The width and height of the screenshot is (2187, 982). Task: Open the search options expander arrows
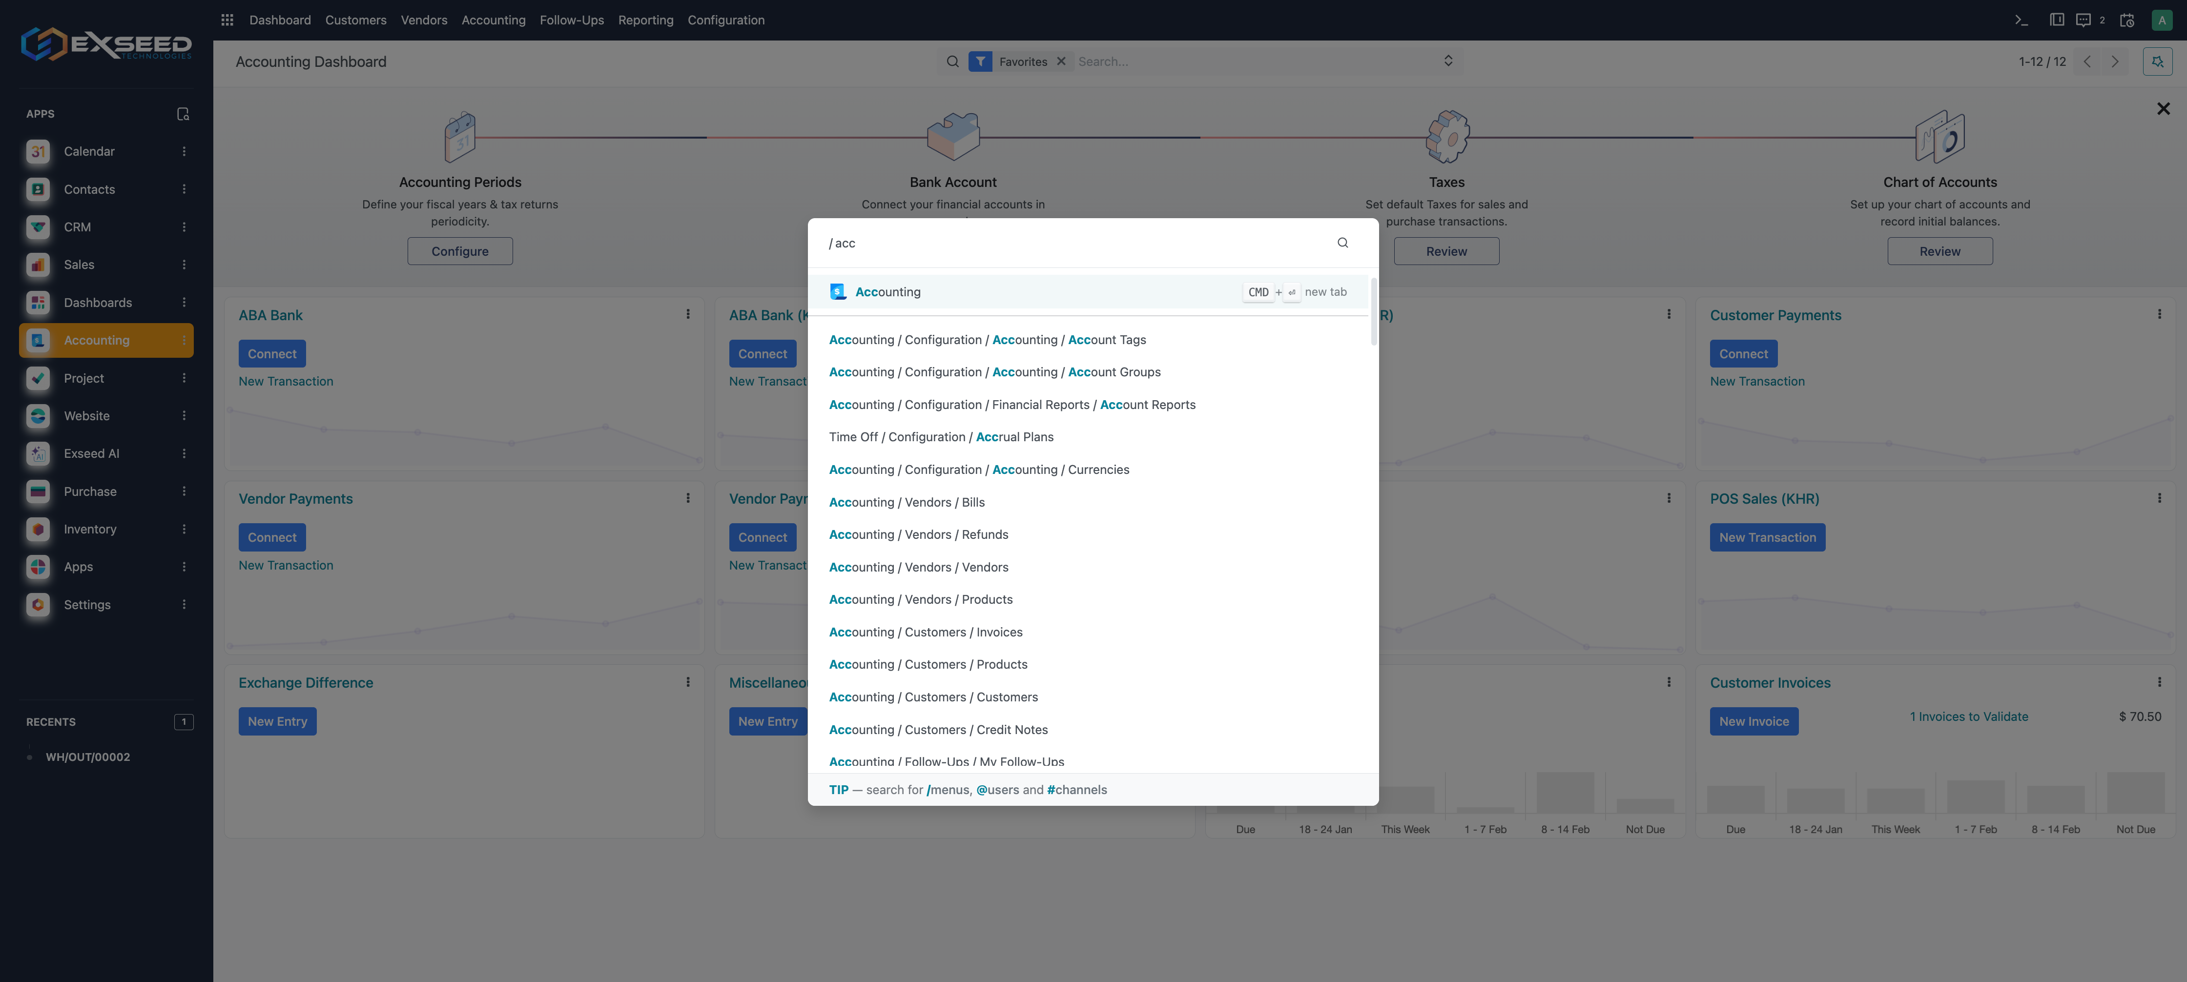tap(1447, 60)
